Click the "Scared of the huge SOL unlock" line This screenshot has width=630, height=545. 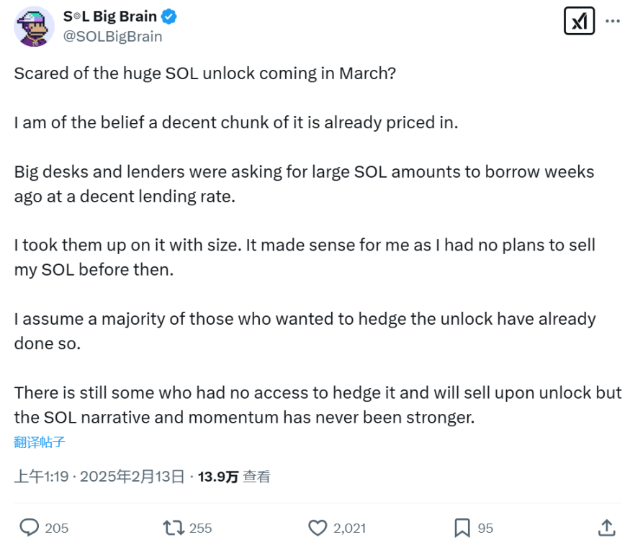(204, 74)
